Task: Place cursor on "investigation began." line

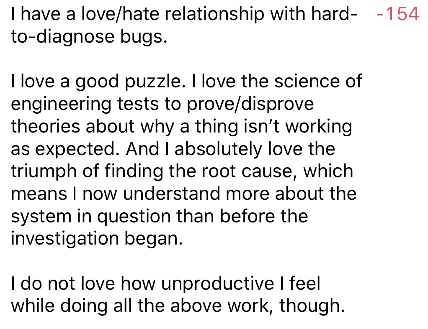Action: 97,239
